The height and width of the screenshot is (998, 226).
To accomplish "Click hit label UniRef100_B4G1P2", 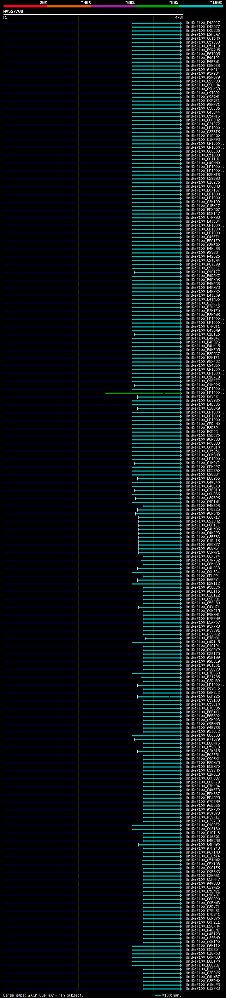I will (x=203, y=58).
